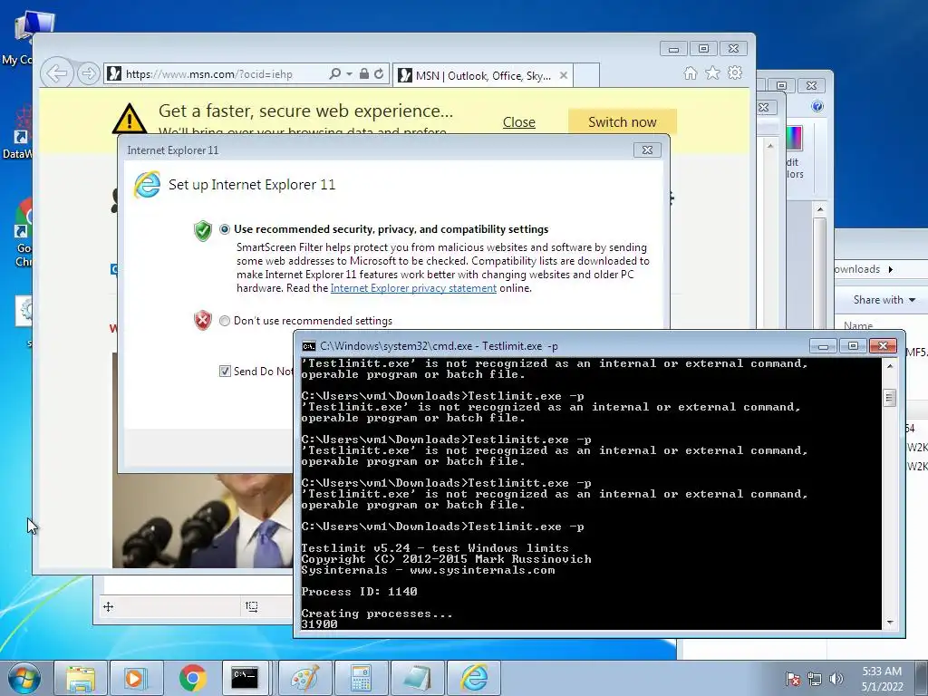Switch to Notepad from taskbar
This screenshot has height=696, width=928.
pos(417,678)
